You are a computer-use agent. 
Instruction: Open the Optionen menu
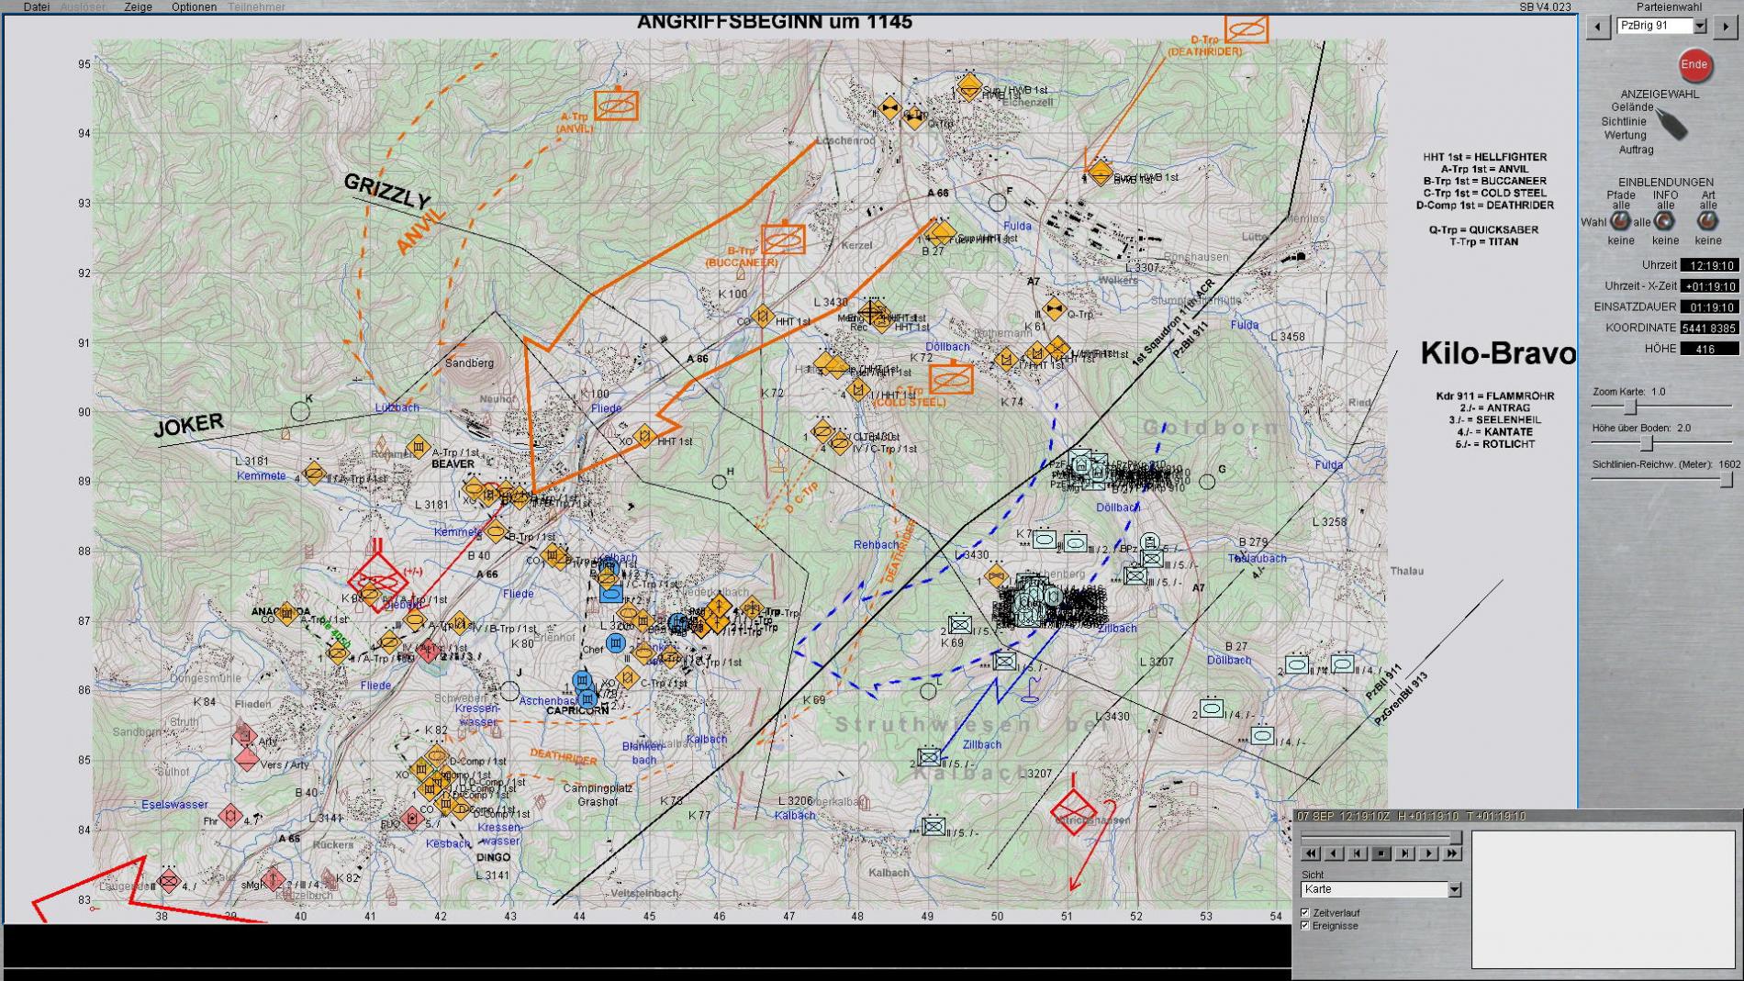(194, 6)
